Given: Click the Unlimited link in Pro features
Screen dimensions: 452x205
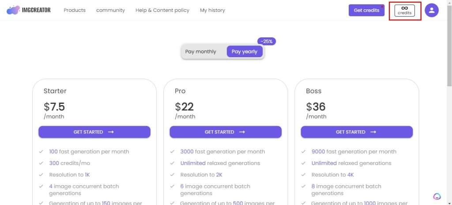Looking at the screenshot, I should pyautogui.click(x=193, y=163).
